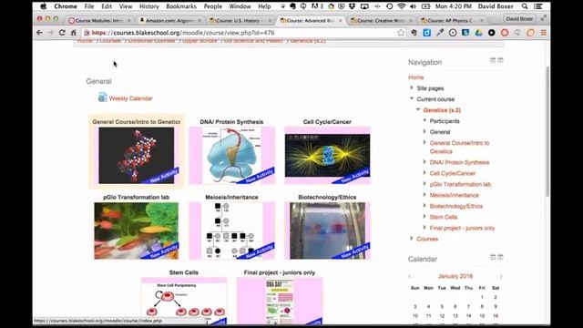The image size is (583, 328).
Task: Dock the Calendar block icon
Action: tap(500, 257)
